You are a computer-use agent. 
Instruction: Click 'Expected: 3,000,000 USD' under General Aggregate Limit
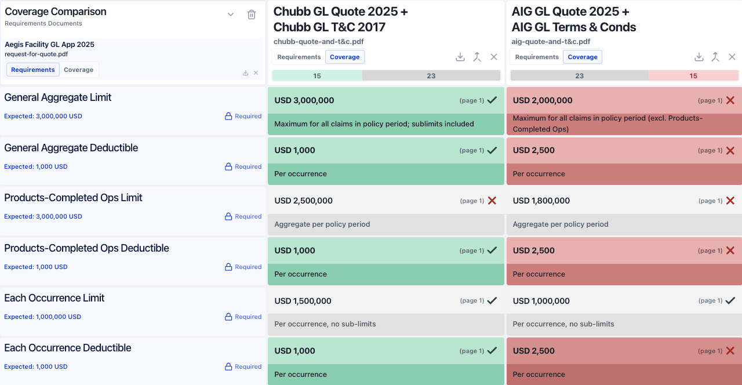tap(43, 116)
